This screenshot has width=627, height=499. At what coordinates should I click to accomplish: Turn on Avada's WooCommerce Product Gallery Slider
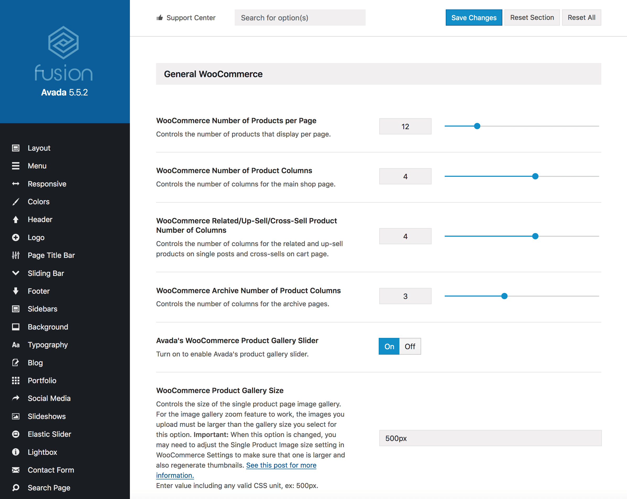388,346
